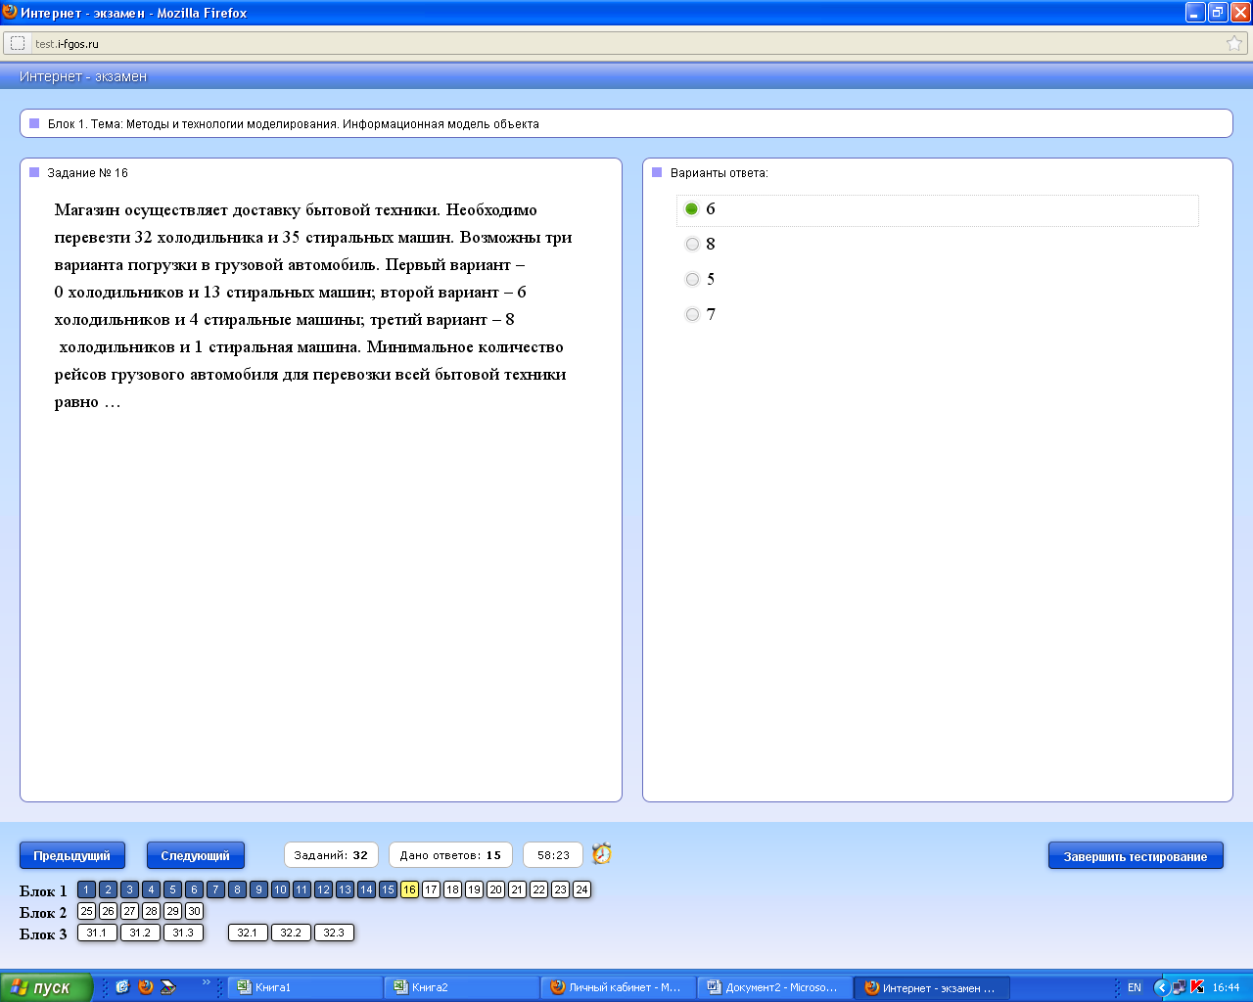This screenshot has width=1253, height=1002.
Task: Open question 5
Action: pyautogui.click(x=172, y=889)
